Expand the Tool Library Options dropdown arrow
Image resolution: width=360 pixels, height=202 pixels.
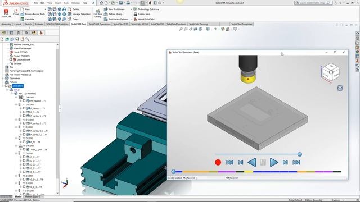point(131,19)
